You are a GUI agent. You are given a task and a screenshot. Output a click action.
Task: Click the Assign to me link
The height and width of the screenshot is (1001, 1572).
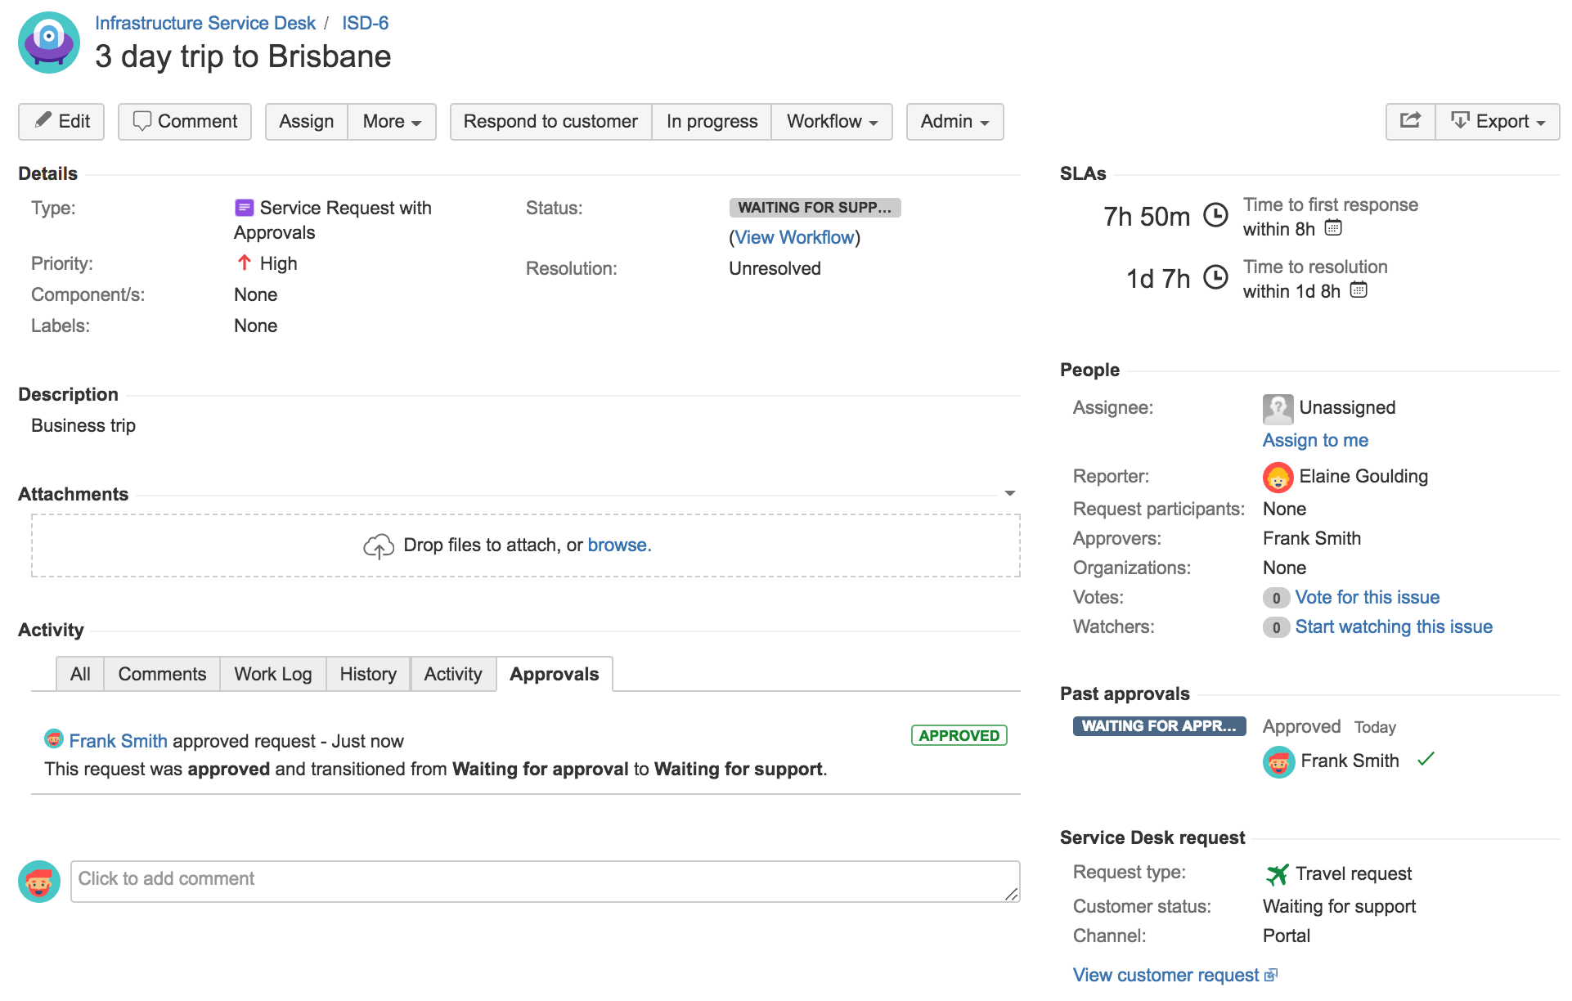pos(1315,441)
